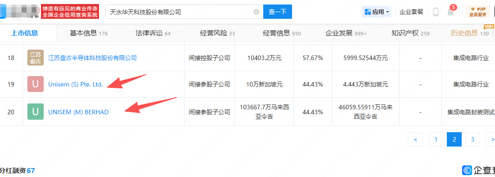The image size is (495, 177).
Task: Switch to 企业发展 tab
Action: (x=346, y=33)
